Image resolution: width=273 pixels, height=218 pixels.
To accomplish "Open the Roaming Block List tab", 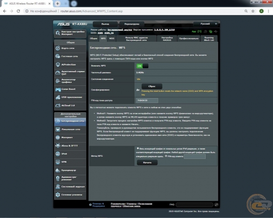I will tap(209, 39).
